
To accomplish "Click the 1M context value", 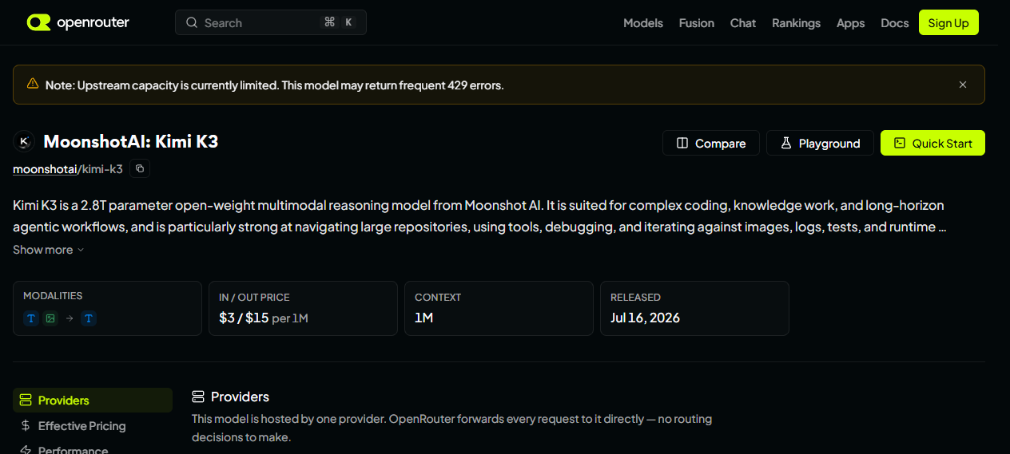I will pos(423,318).
